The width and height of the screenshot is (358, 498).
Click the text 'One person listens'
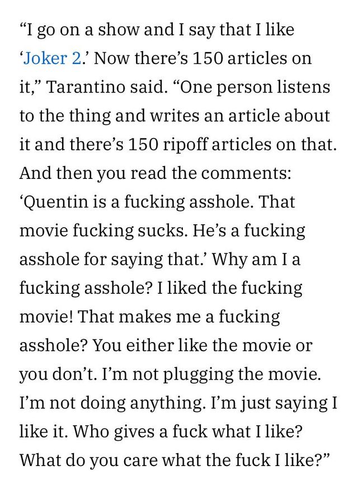tap(256, 87)
